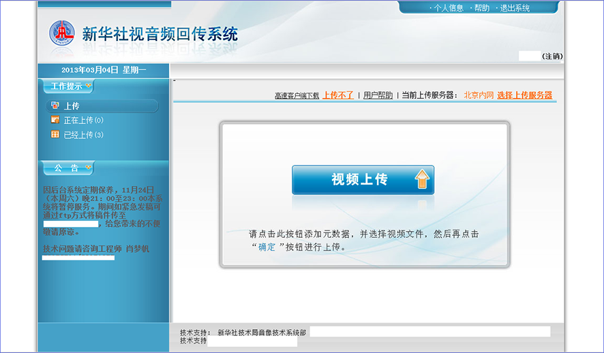Screen dimensions: 604x353
Task: Click the 正在上传 sidebar icon
Action: click(x=55, y=120)
